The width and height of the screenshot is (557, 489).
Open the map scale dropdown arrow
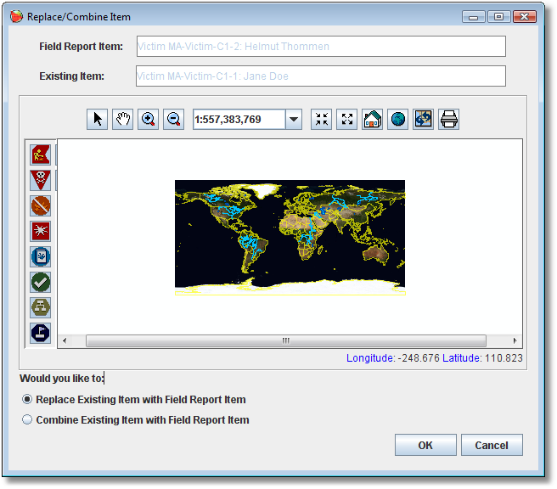click(x=294, y=120)
